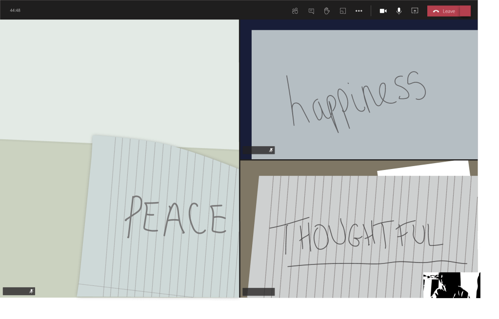Click the Leave button
This screenshot has width=499, height=319.
(x=444, y=11)
